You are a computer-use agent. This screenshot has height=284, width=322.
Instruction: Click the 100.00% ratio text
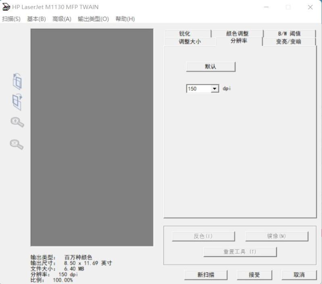pos(63,280)
